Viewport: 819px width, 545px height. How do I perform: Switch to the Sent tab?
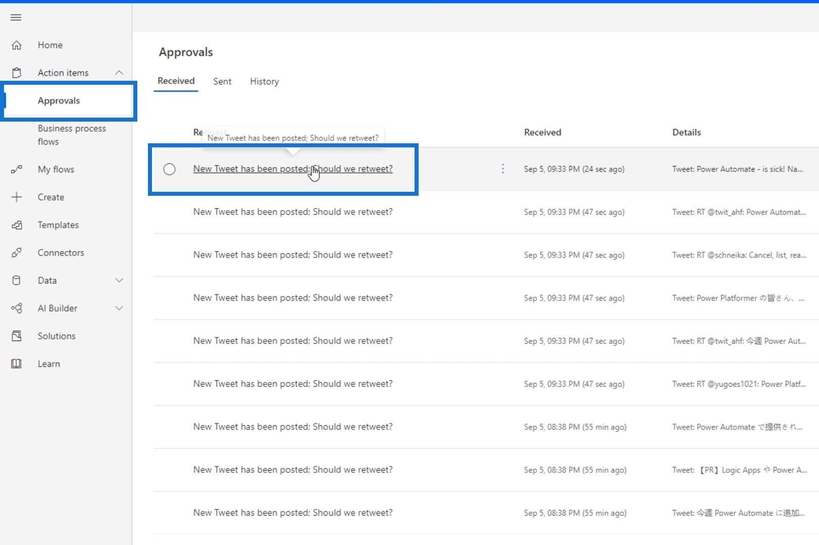pyautogui.click(x=222, y=81)
